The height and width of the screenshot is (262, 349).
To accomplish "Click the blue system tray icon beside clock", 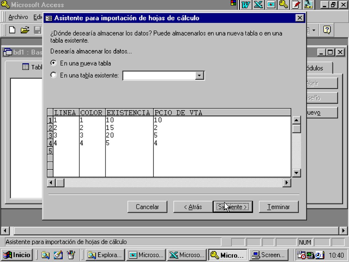I will tap(320, 255).
